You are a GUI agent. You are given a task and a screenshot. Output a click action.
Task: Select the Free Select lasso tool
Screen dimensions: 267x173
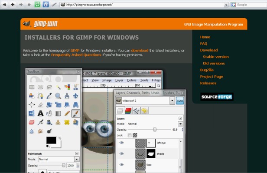coord(49,87)
